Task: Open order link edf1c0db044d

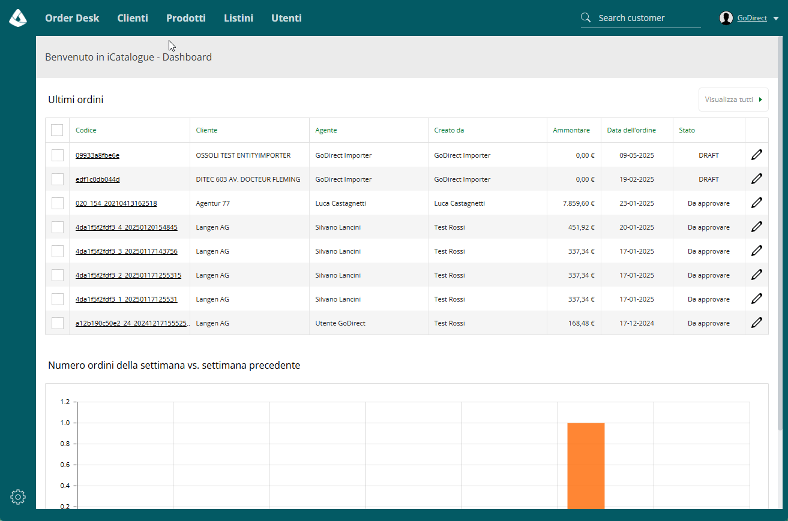Action: [97, 179]
